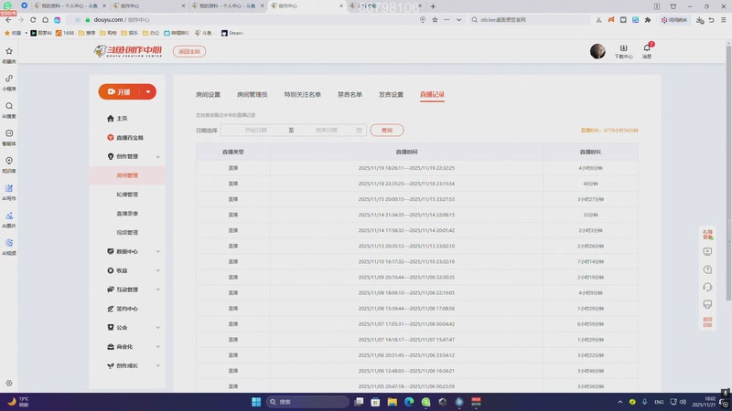Click the taskbar search box
Screen dimensions: 732x411
point(307,402)
